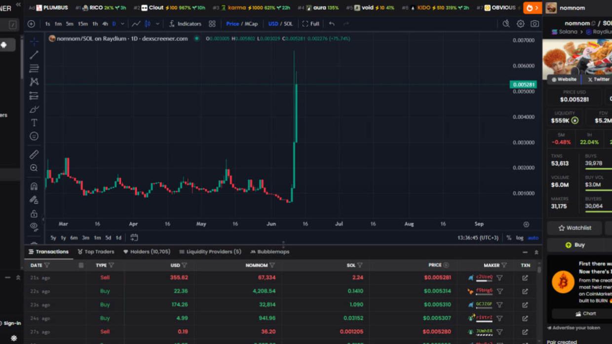Viewport: 612px width, 344px height.
Task: Collapse the transactions panel with the minus icon
Action: tap(525, 252)
